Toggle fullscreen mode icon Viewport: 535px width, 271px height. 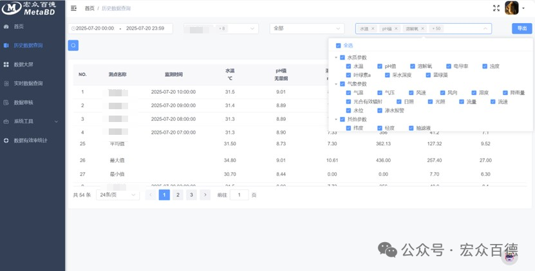pyautogui.click(x=496, y=8)
